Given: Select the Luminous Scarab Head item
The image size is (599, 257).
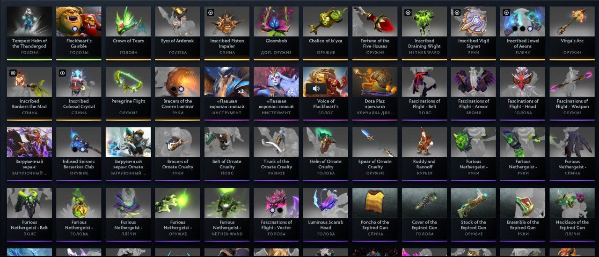Looking at the screenshot, I should (x=326, y=214).
